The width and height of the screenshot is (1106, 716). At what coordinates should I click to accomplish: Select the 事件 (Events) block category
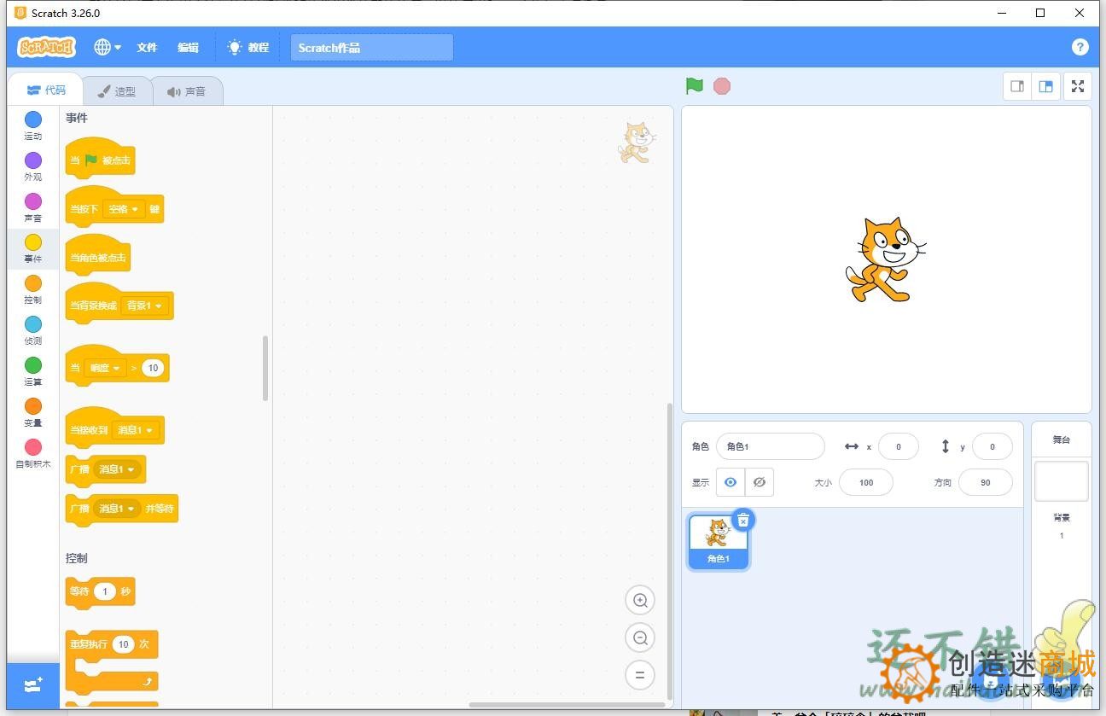[32, 250]
